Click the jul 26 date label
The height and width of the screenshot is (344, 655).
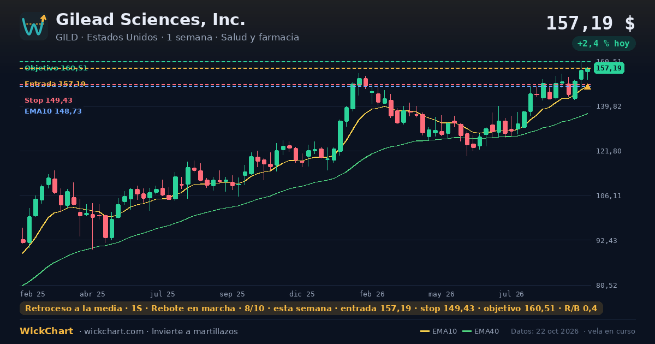coord(511,294)
